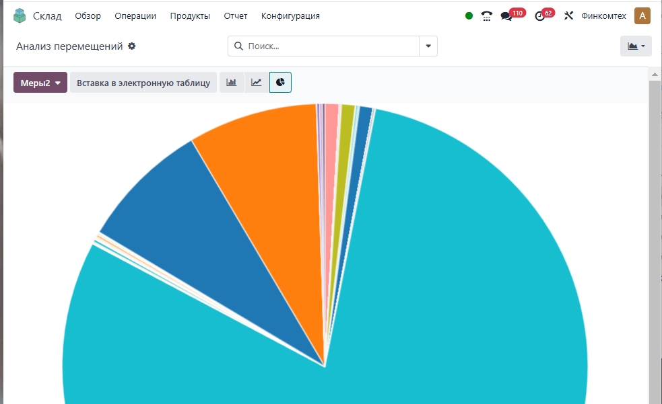Click the Финкомтех company name
The width and height of the screenshot is (662, 404).
(x=603, y=16)
